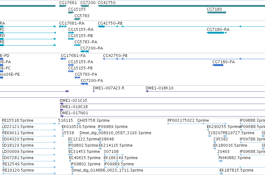This screenshot has height=175, width=265.
Task: Click EST IP09802.5prime
Action: 83,145
